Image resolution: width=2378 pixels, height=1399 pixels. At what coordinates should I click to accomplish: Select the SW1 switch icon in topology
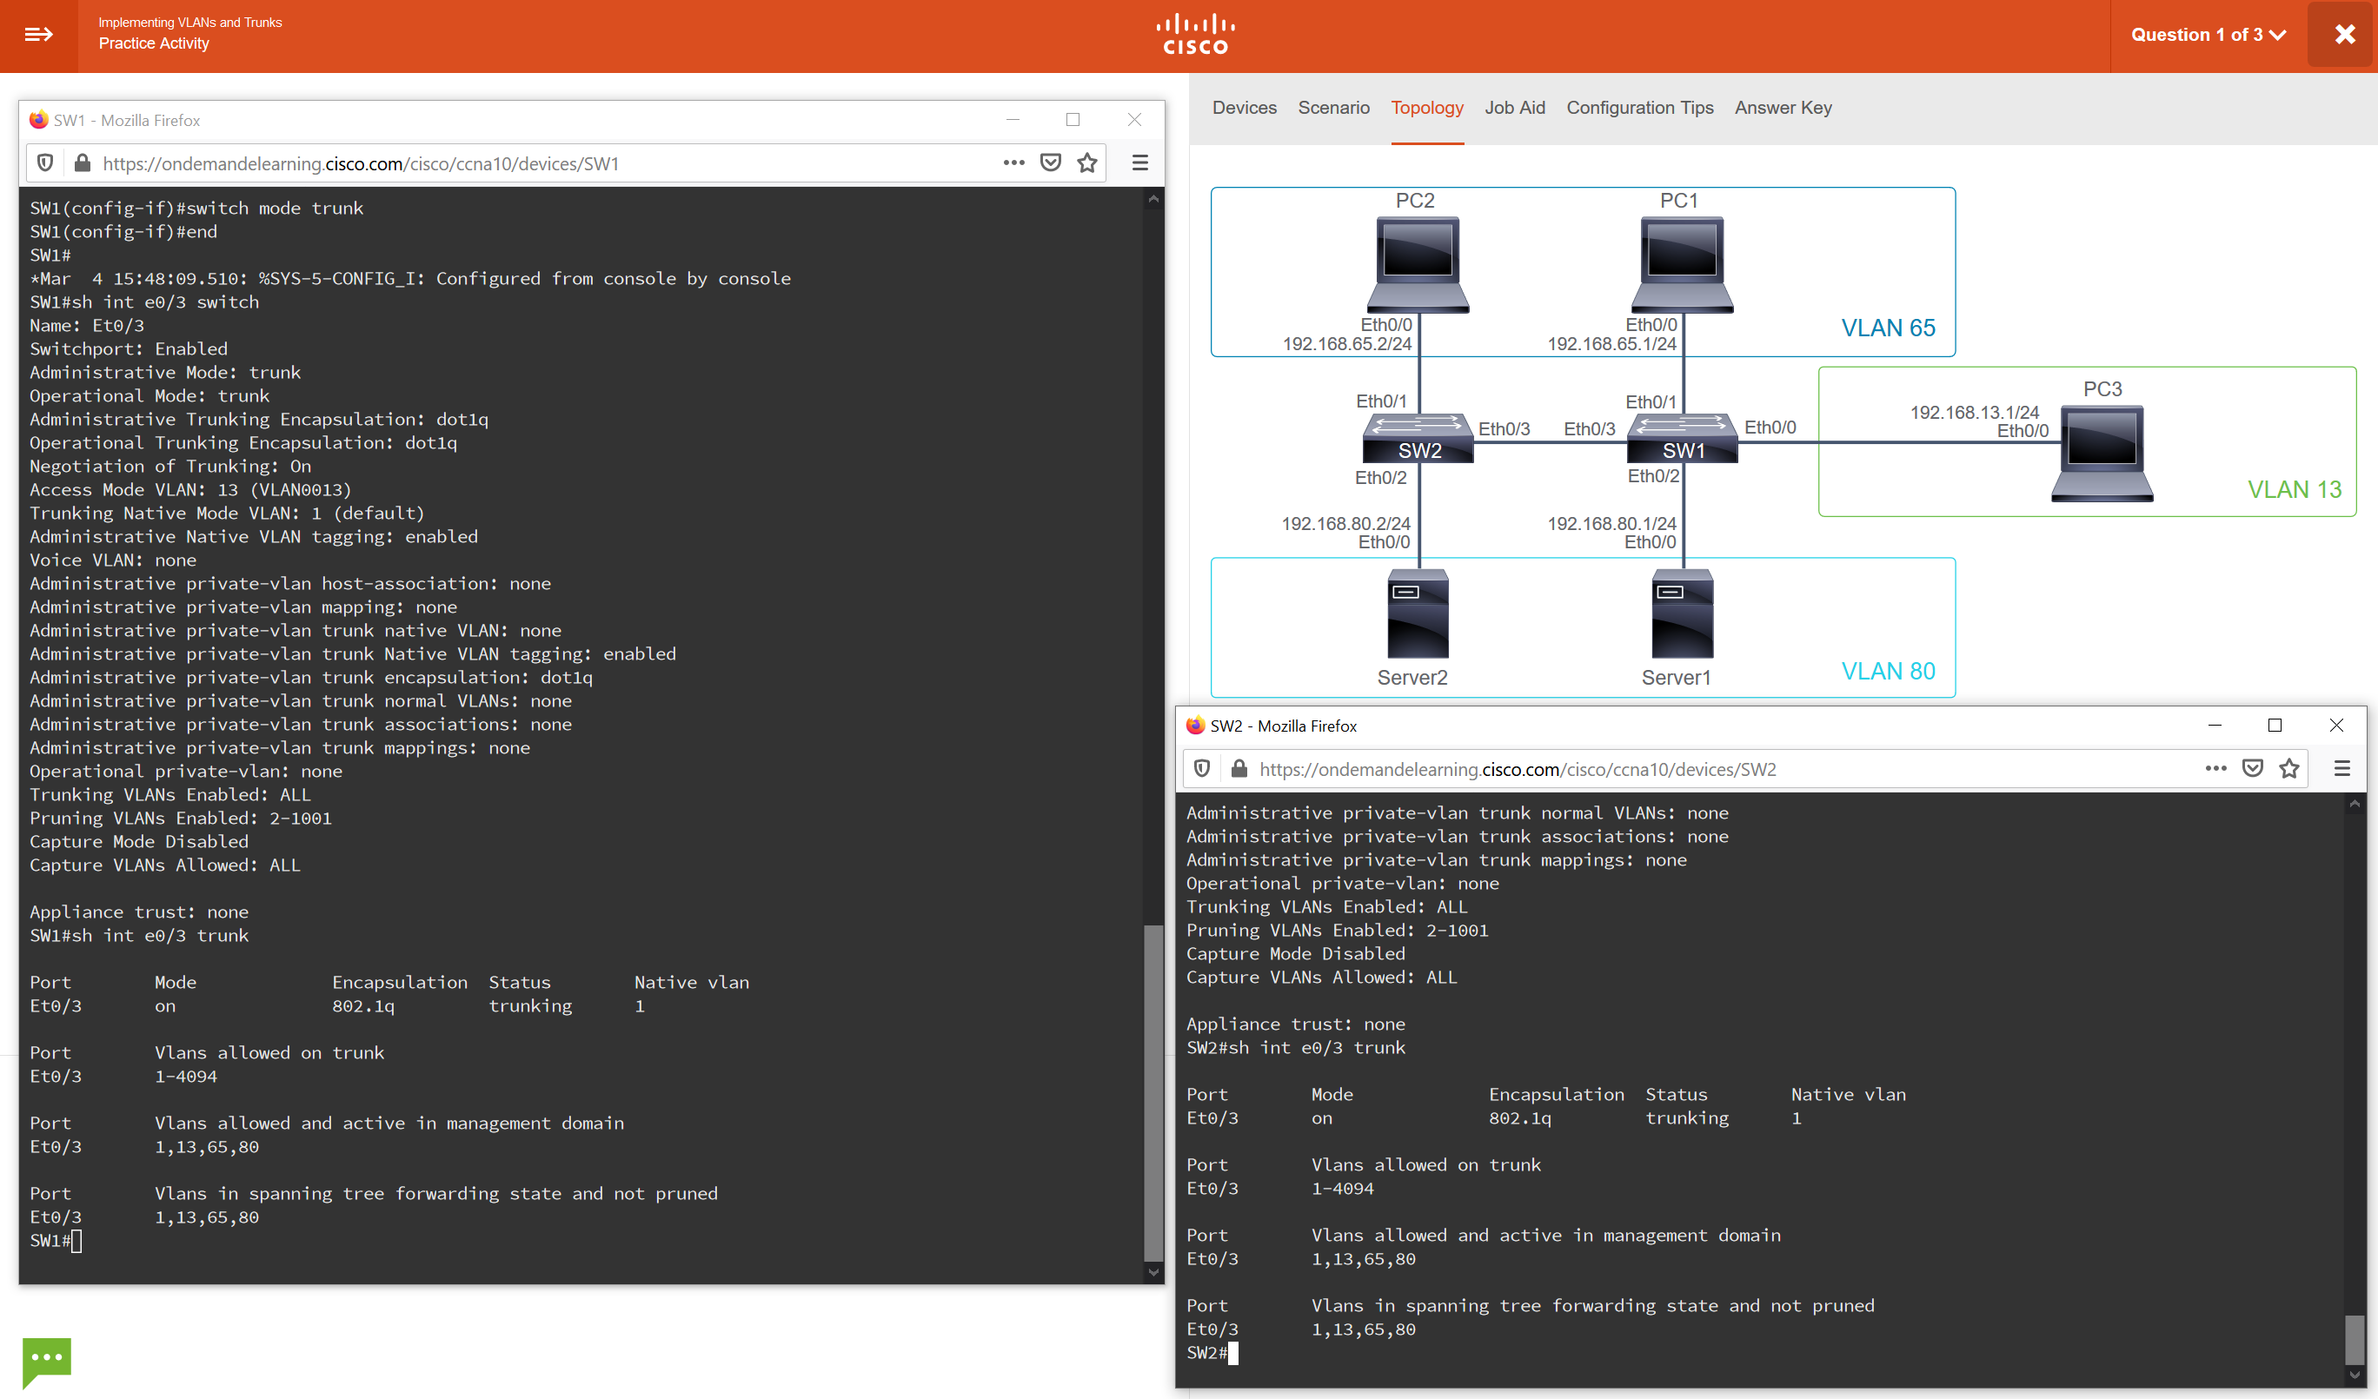pyautogui.click(x=1683, y=438)
